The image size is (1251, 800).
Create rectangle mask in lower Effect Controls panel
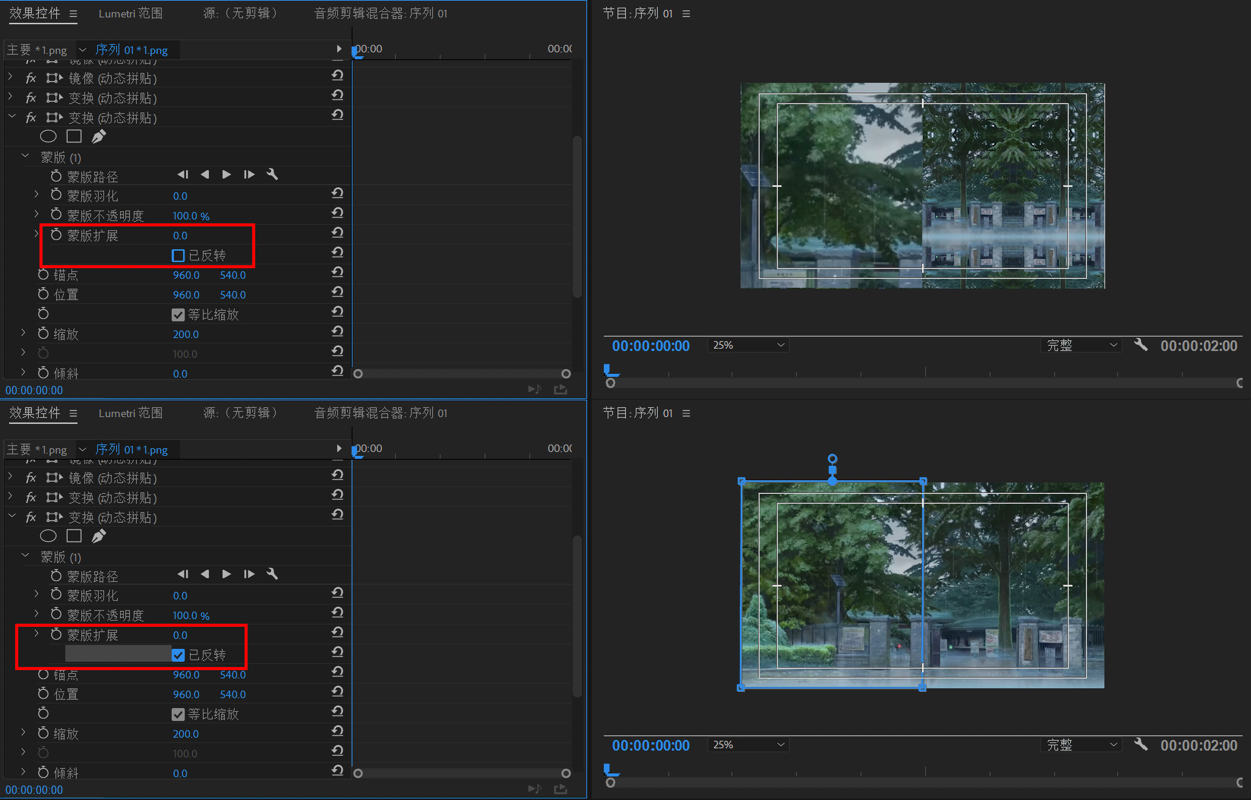pyautogui.click(x=74, y=536)
